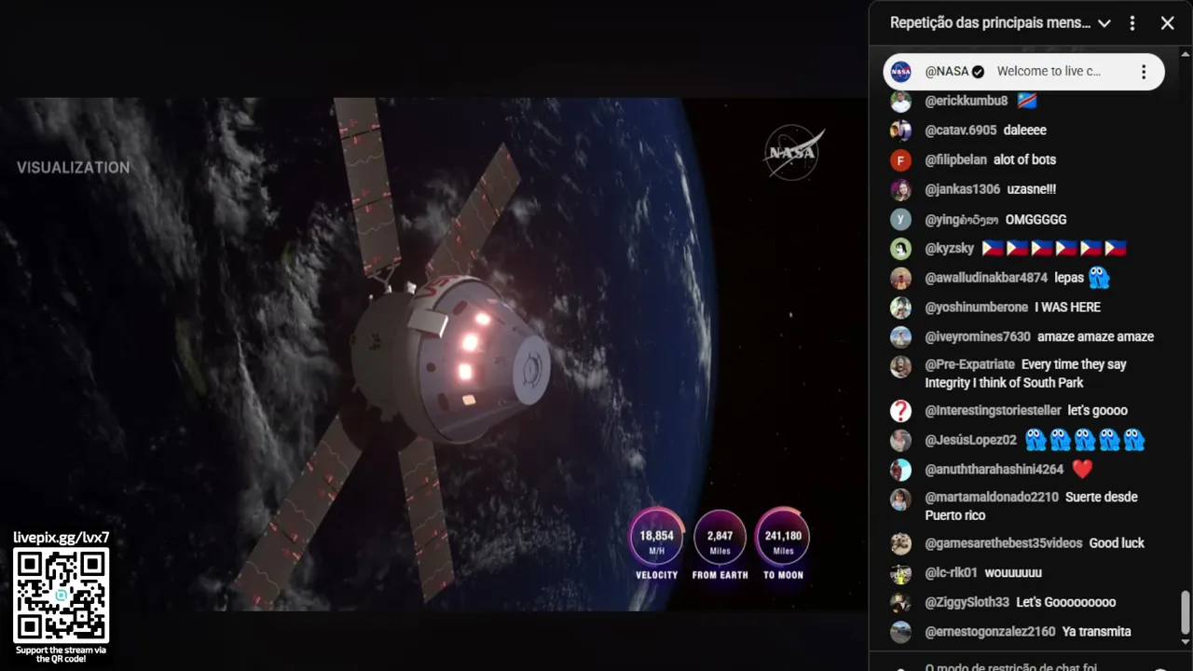
Task: Open the chat header three-dot options menu
Action: click(x=1132, y=23)
